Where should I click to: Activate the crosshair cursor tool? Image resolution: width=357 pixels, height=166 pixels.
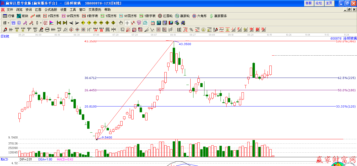click(x=127, y=23)
